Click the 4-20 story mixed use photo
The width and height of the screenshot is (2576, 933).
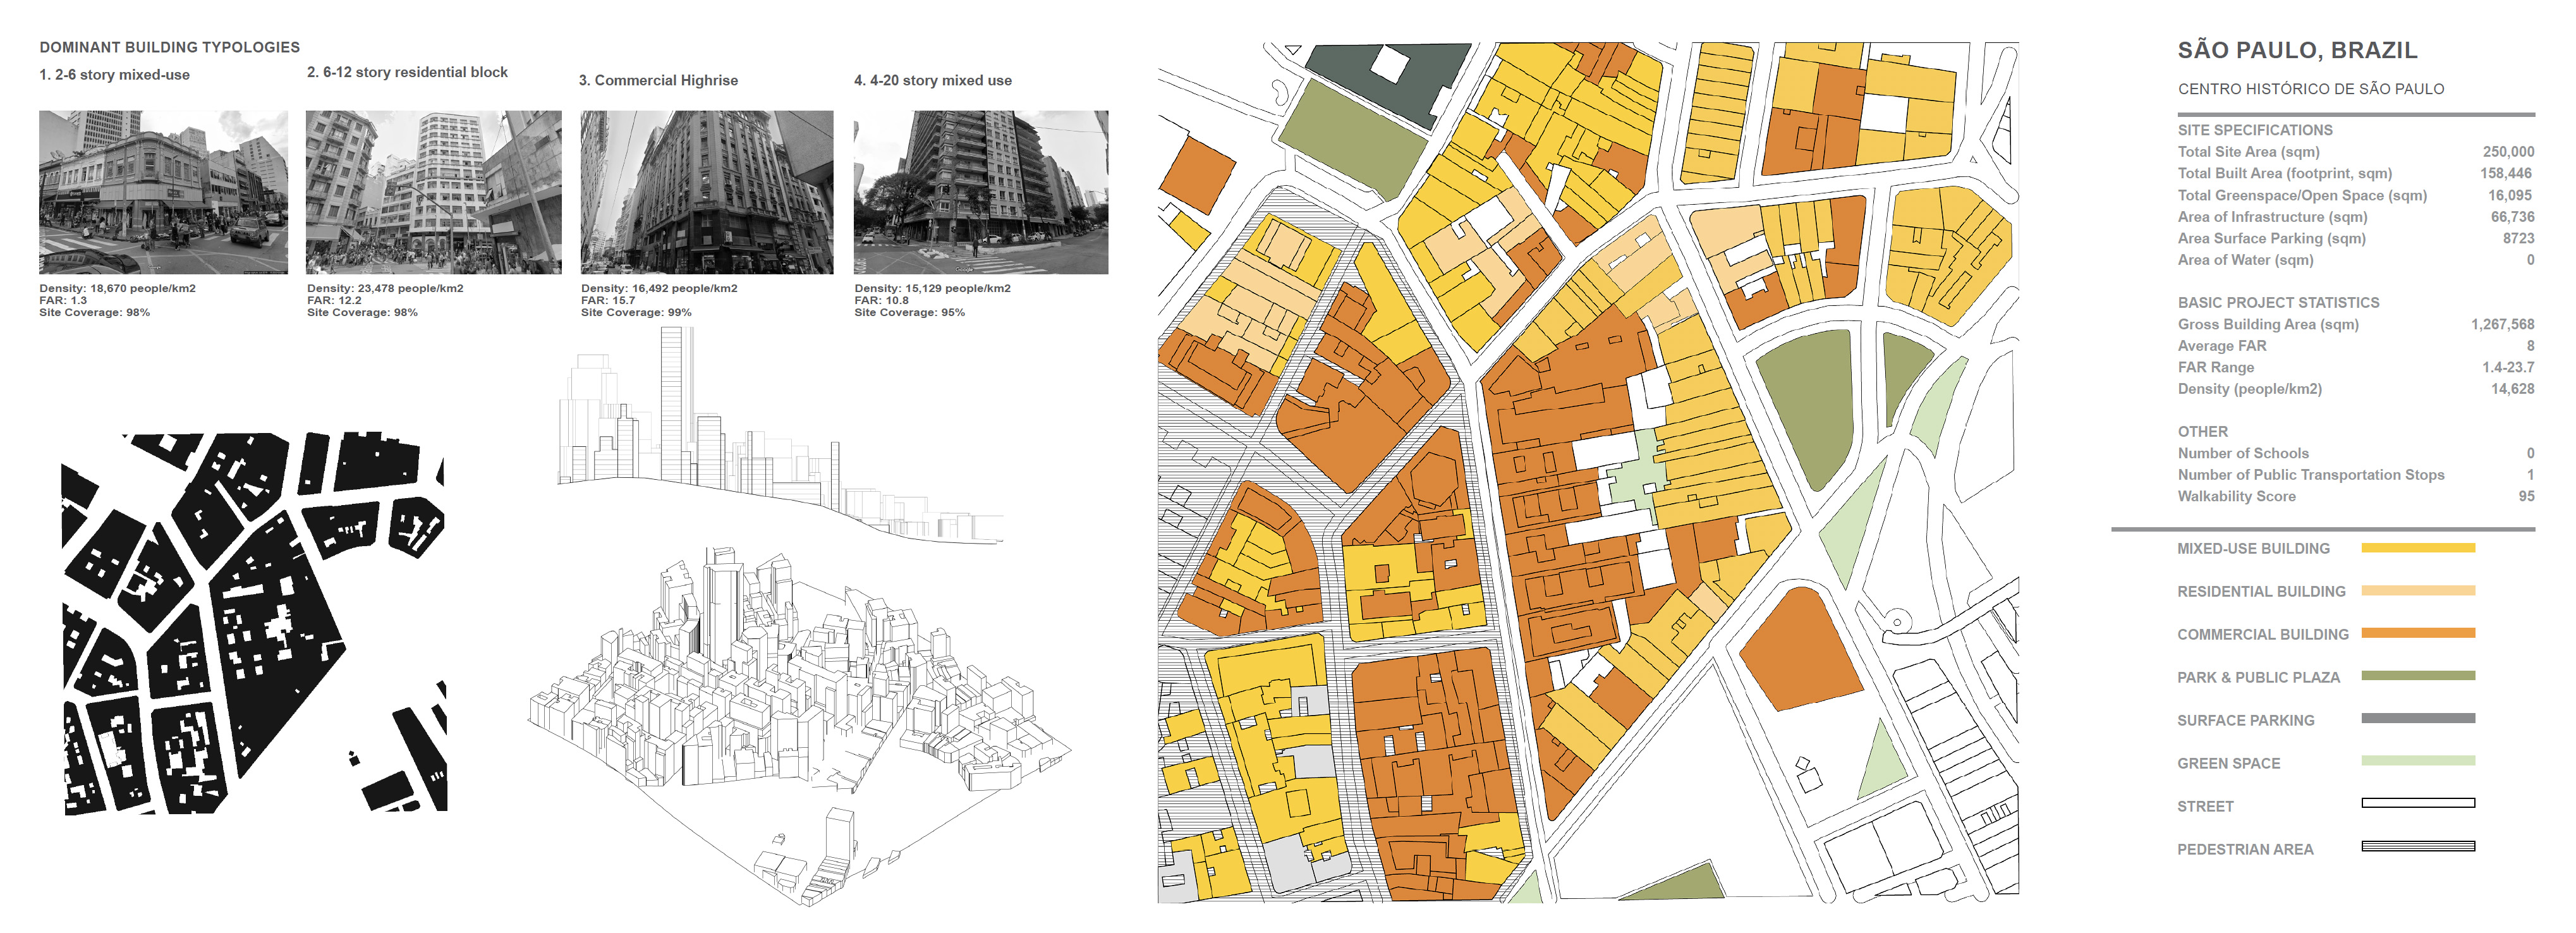tap(980, 192)
